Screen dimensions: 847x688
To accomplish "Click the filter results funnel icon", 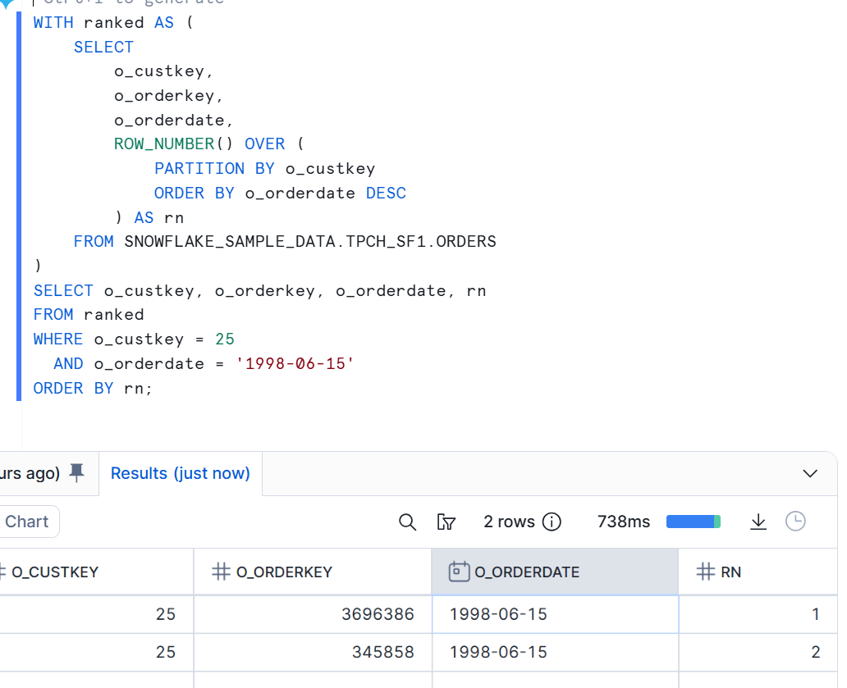I will coord(446,522).
